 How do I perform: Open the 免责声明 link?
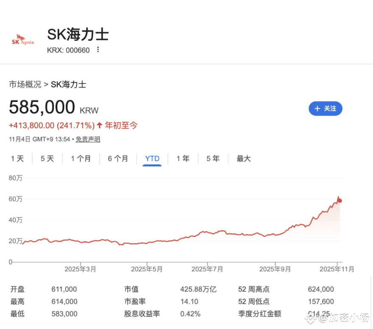click(88, 139)
